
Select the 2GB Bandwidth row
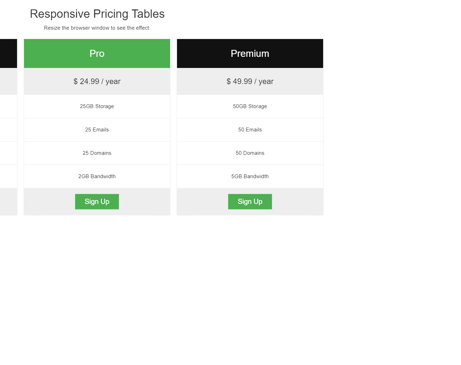click(x=97, y=176)
